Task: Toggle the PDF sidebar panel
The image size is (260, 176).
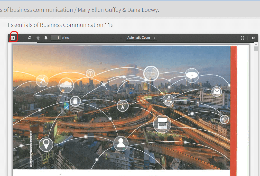Action: (13, 38)
